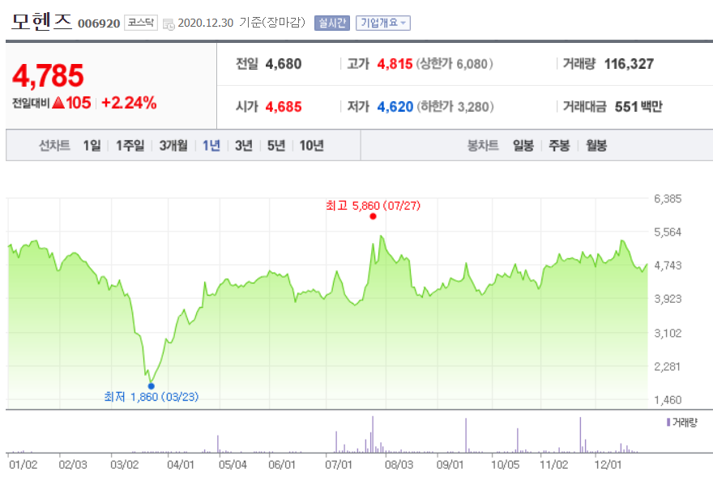
Task: Switch to 3개월 chart period
Action: [x=173, y=146]
